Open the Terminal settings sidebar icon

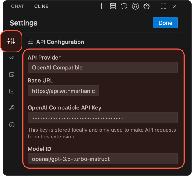(x=11, y=91)
